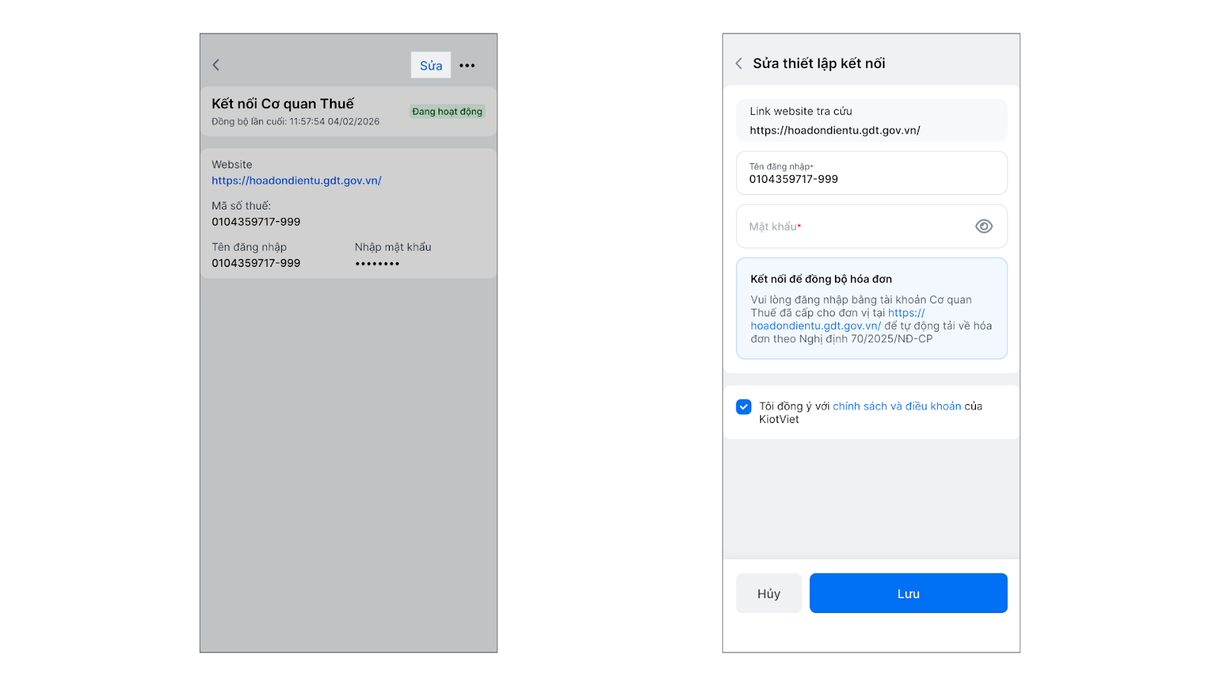
Task: Save settings with the Lưu button
Action: pyautogui.click(x=908, y=593)
